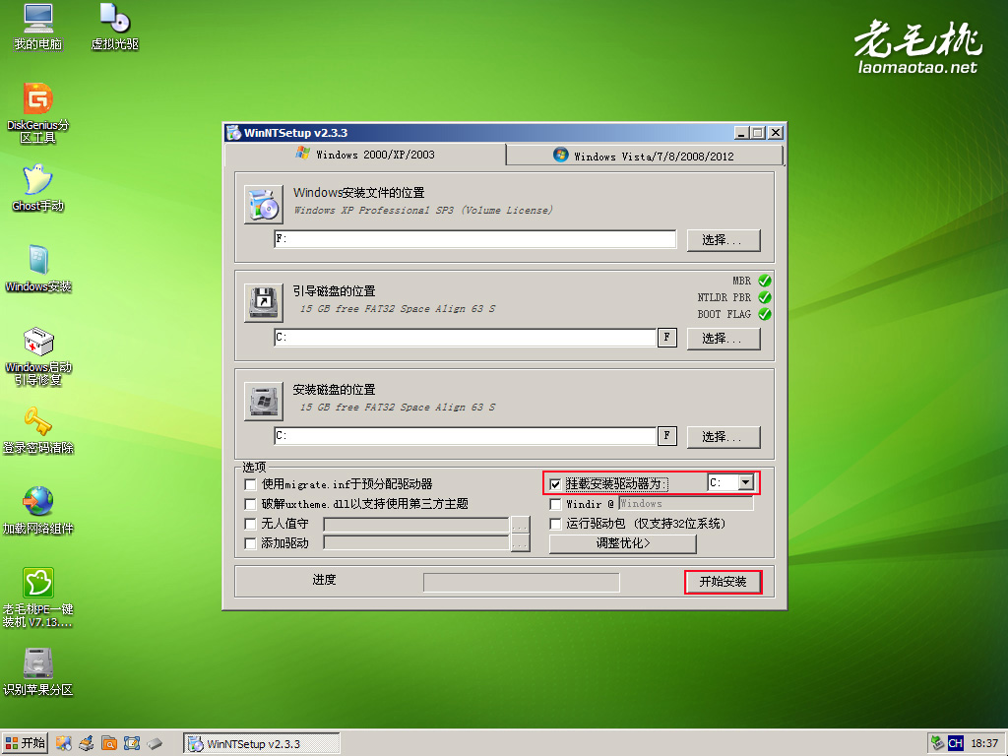Select the Ghost手动 desktop icon
Screen dimensions: 1008x756
(x=38, y=188)
